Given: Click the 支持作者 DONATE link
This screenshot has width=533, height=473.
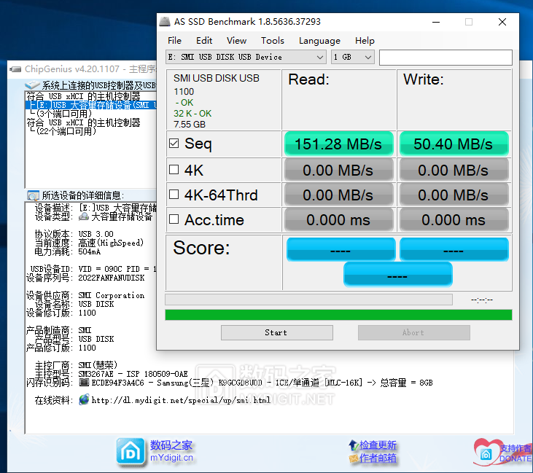Looking at the screenshot, I should click(x=515, y=453).
